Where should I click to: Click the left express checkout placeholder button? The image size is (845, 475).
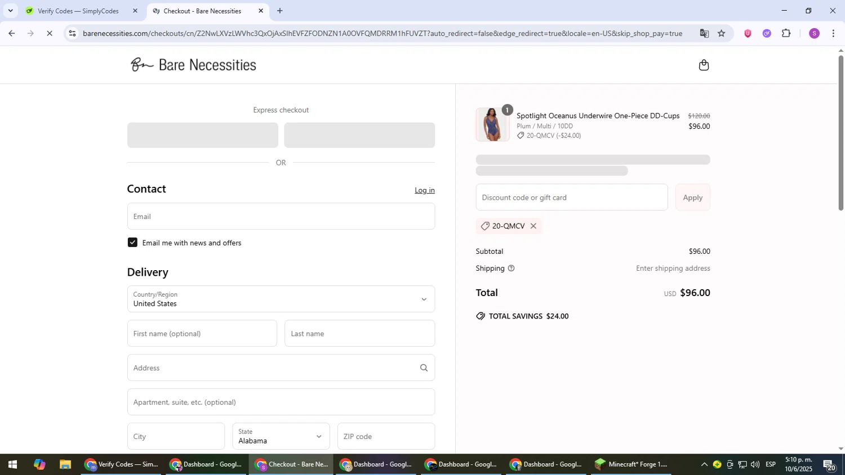pyautogui.click(x=202, y=135)
